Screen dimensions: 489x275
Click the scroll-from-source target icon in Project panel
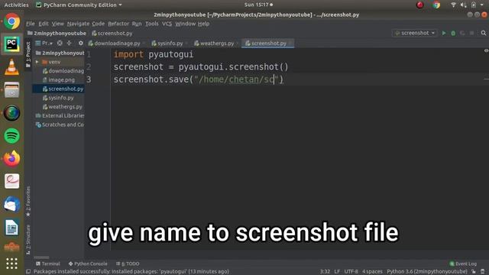pos(60,44)
